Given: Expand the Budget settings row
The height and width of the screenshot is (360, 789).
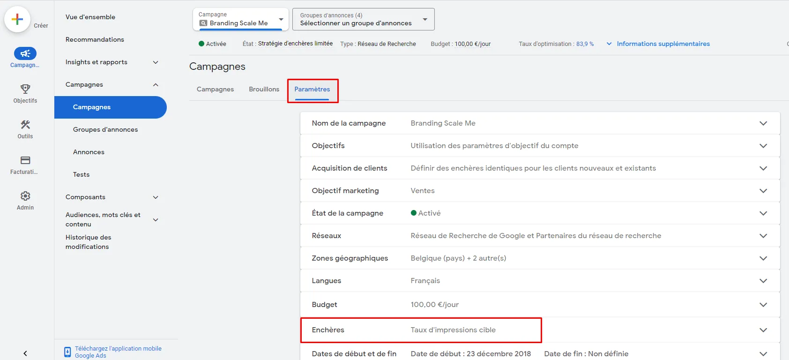Looking at the screenshot, I should (763, 305).
